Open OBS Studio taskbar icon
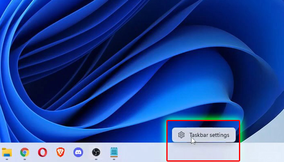The height and width of the screenshot is (162, 284). tap(96, 152)
